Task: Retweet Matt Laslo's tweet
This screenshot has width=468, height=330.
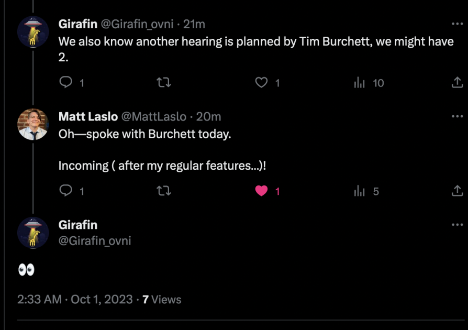Action: 164,191
